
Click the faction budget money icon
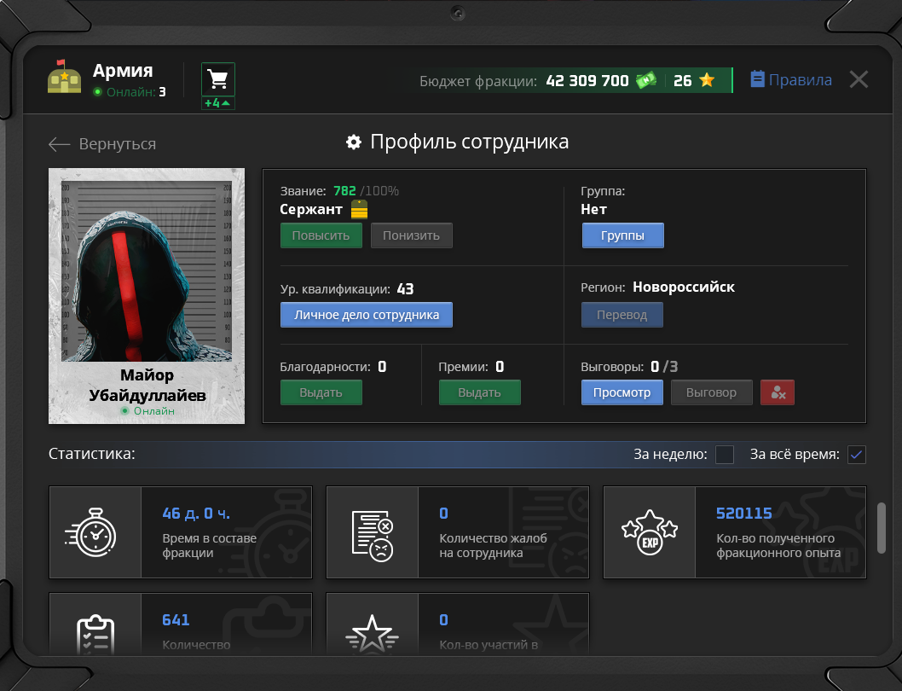pyautogui.click(x=645, y=81)
